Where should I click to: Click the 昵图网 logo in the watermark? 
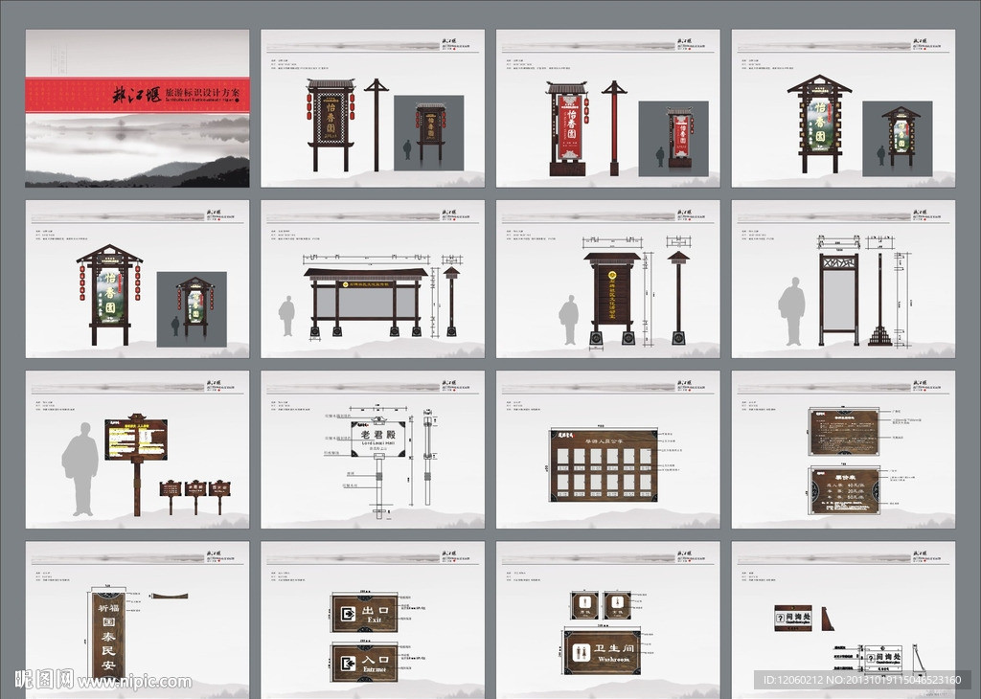(45, 680)
